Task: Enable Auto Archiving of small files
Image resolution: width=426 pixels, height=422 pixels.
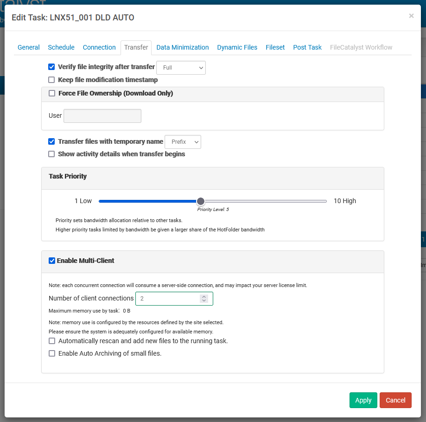Action: (x=51, y=353)
